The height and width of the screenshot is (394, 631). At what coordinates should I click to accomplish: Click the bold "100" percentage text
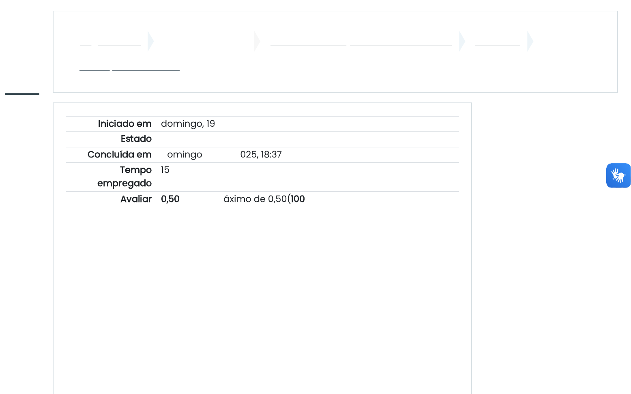point(298,199)
